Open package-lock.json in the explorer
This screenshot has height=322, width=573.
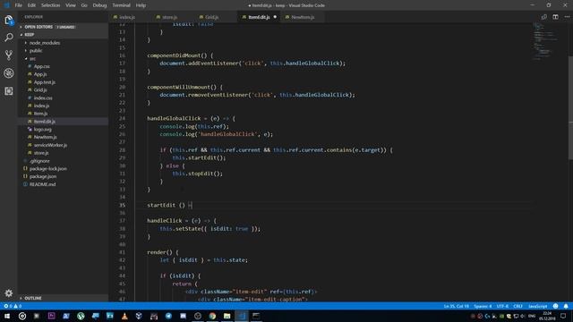pyautogui.click(x=47, y=168)
